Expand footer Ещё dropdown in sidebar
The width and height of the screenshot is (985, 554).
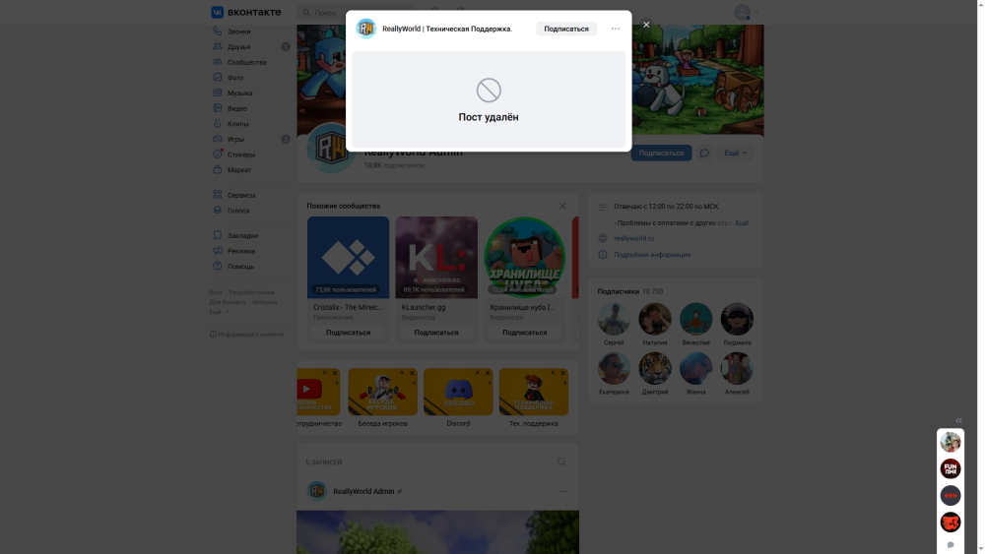219,312
